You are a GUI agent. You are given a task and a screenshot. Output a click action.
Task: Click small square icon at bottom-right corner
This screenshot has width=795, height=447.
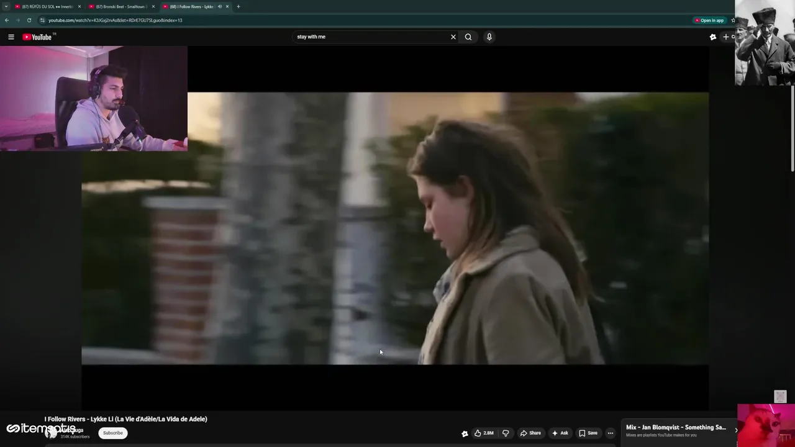click(781, 397)
